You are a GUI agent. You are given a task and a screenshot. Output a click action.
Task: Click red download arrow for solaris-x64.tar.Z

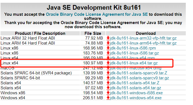click(108, 83)
